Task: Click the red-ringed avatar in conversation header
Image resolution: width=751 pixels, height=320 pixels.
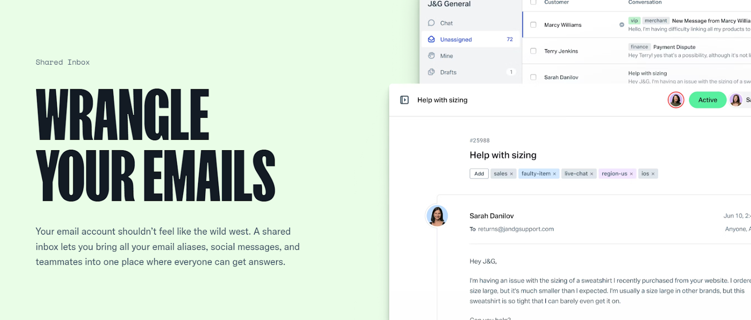Action: coord(676,100)
